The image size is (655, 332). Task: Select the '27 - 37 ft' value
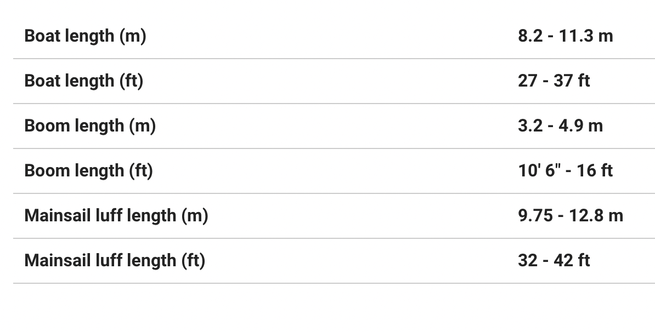click(554, 81)
